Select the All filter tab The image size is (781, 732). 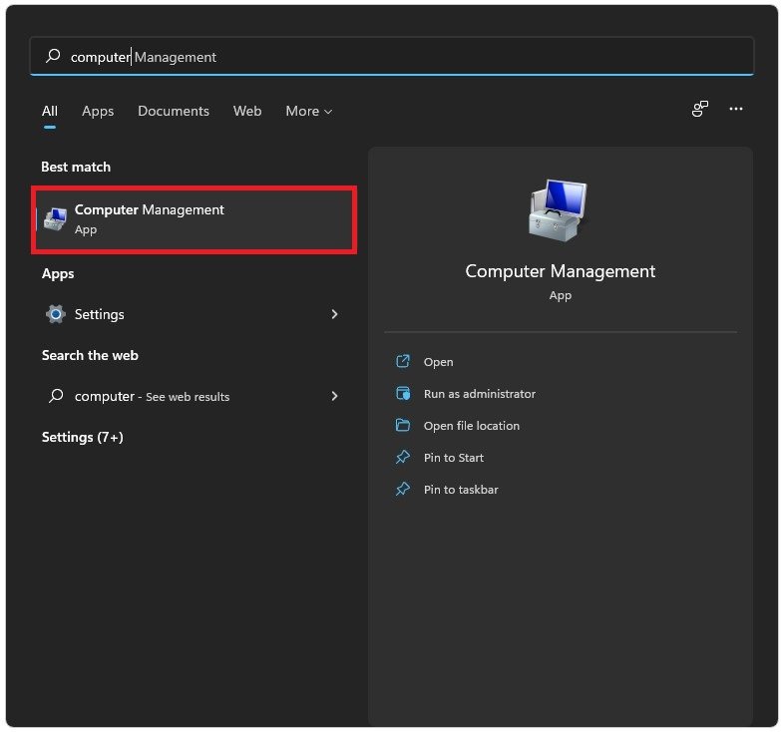(50, 111)
